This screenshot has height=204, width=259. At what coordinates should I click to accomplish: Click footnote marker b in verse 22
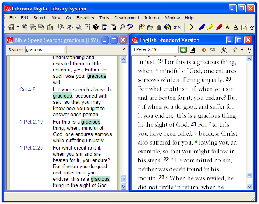coord(171,159)
